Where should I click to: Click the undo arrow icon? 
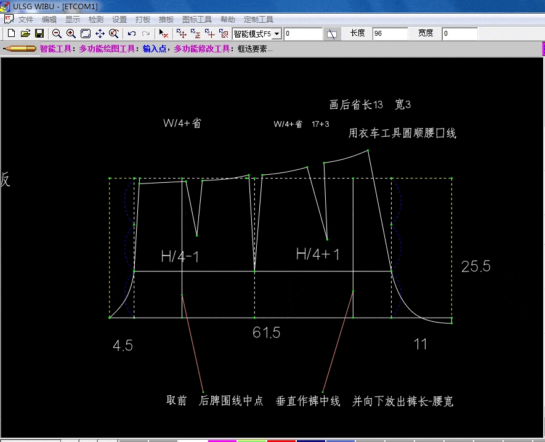click(131, 33)
